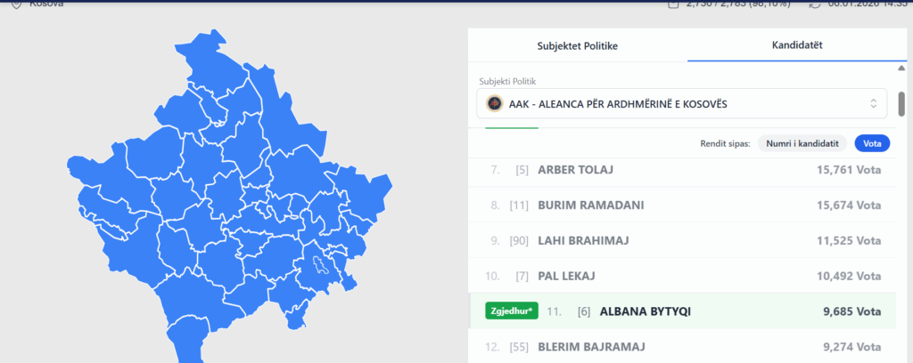This screenshot has width=913, height=363.
Task: Click the candidate list scrollbar thumb
Action: [901, 103]
